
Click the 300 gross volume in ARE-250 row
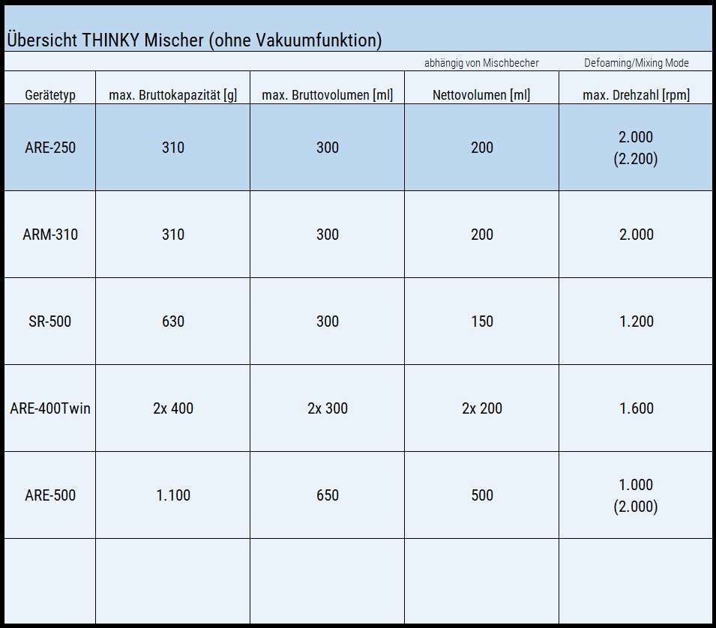click(328, 148)
